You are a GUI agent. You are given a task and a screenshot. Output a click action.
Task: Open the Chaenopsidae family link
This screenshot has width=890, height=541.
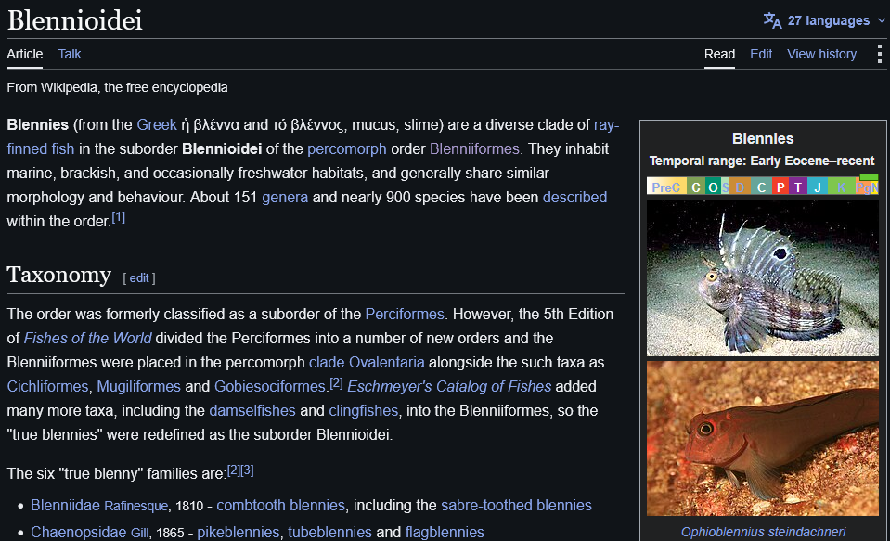[x=78, y=532]
